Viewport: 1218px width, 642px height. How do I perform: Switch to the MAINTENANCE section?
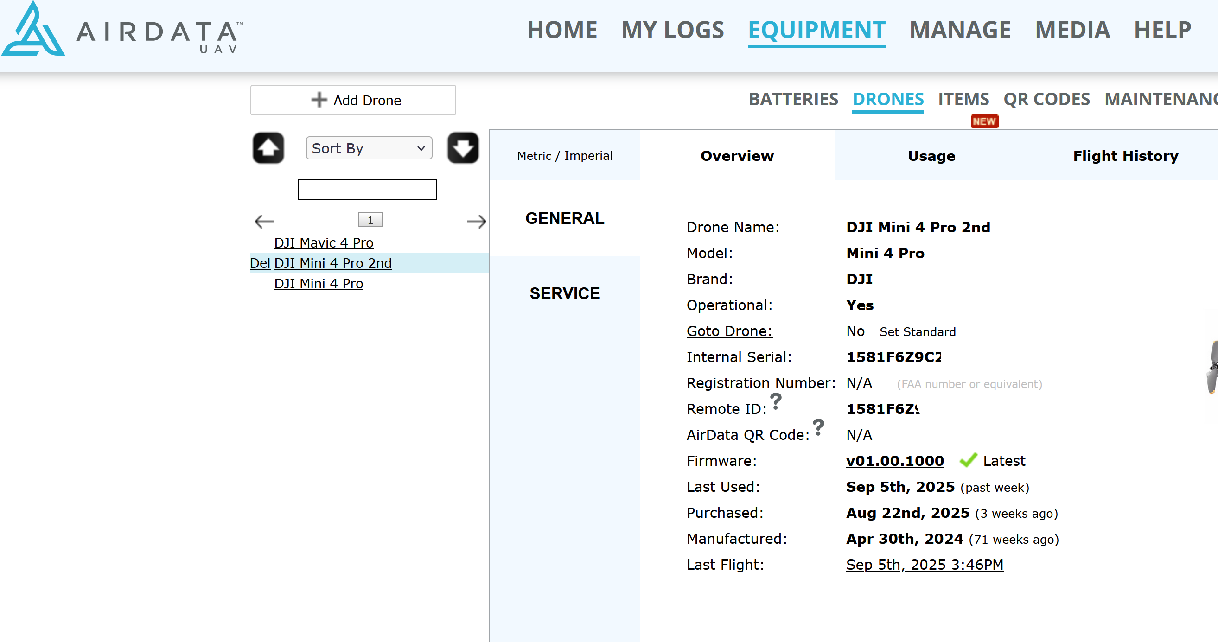[x=1161, y=99]
